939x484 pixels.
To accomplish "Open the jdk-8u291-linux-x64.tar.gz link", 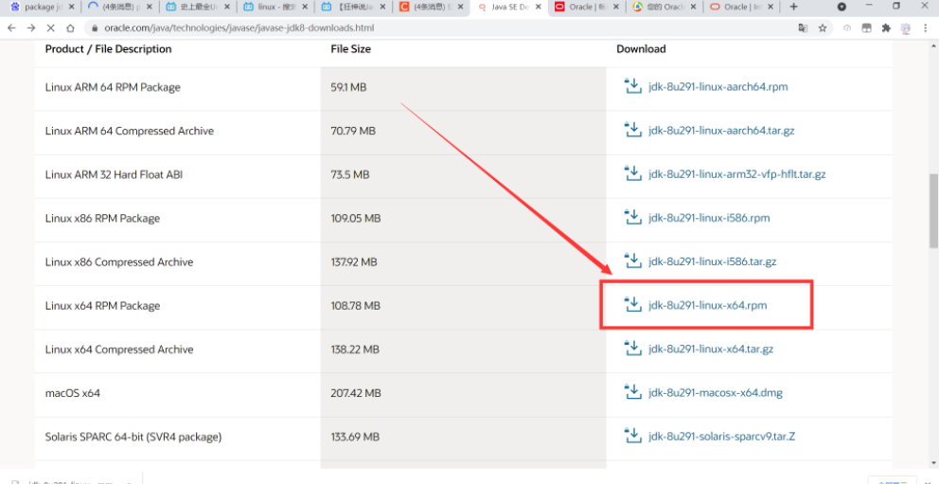I will point(711,350).
